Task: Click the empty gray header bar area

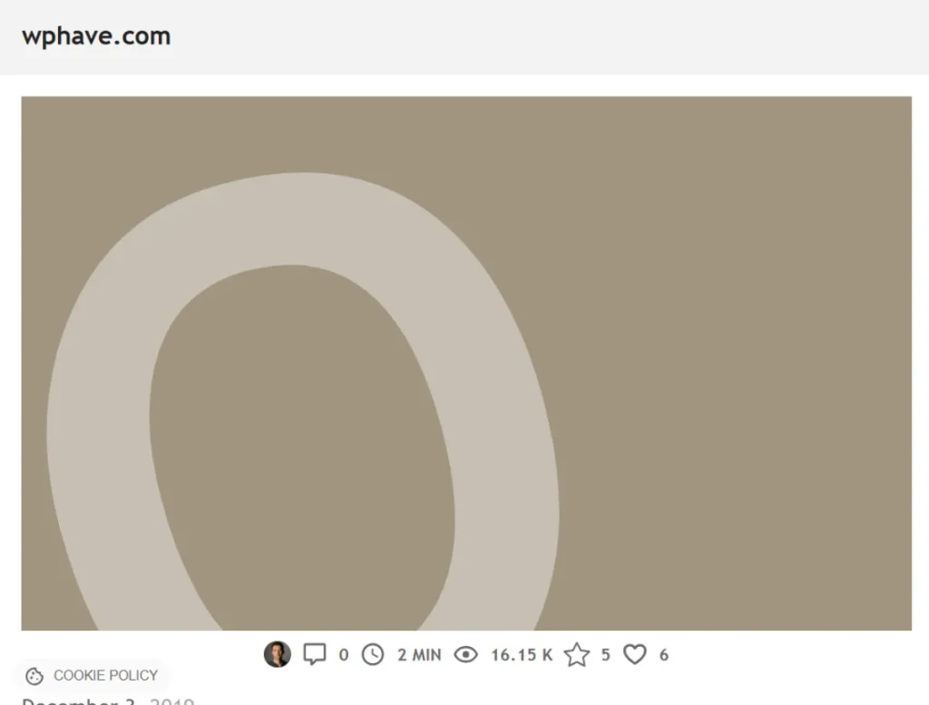Action: point(533,36)
